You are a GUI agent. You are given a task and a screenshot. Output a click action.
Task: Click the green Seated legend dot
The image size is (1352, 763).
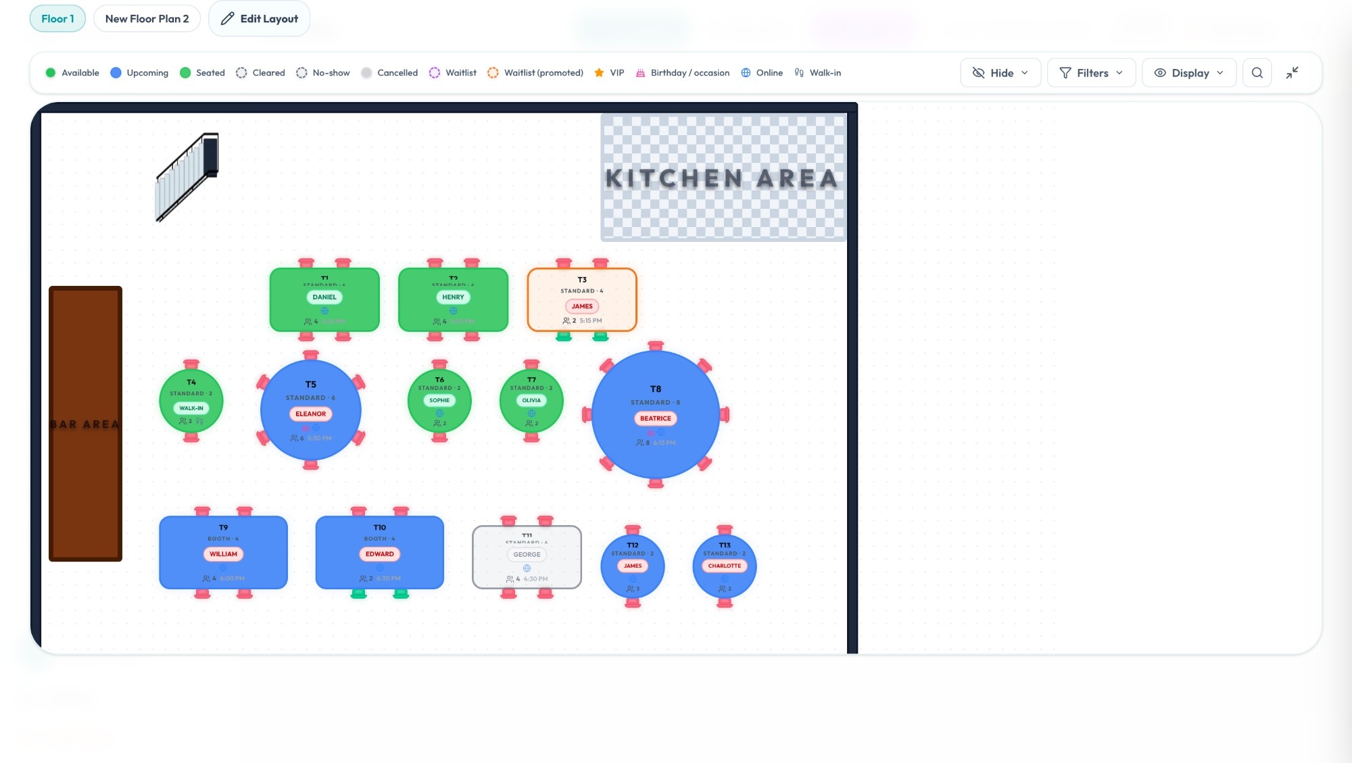pyautogui.click(x=185, y=72)
